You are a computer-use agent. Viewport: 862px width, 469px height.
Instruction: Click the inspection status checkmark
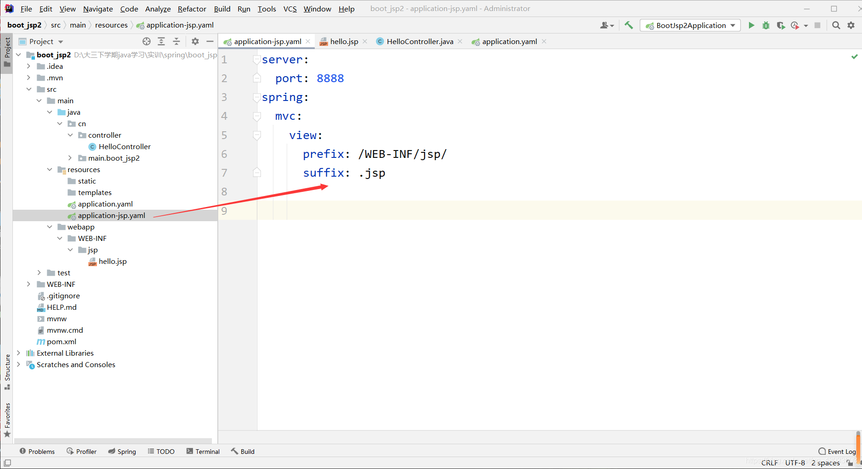(854, 56)
